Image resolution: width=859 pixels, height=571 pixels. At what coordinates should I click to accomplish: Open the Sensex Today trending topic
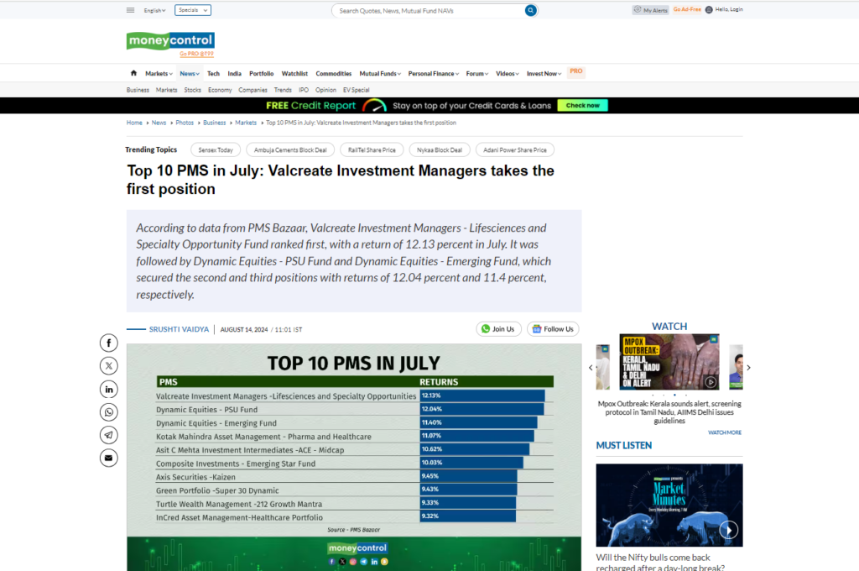tap(216, 150)
